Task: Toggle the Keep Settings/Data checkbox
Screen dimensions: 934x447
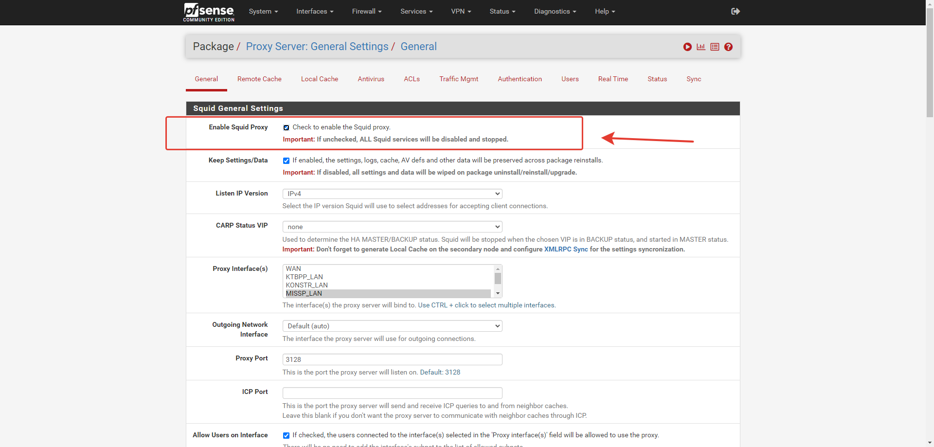Action: 286,161
